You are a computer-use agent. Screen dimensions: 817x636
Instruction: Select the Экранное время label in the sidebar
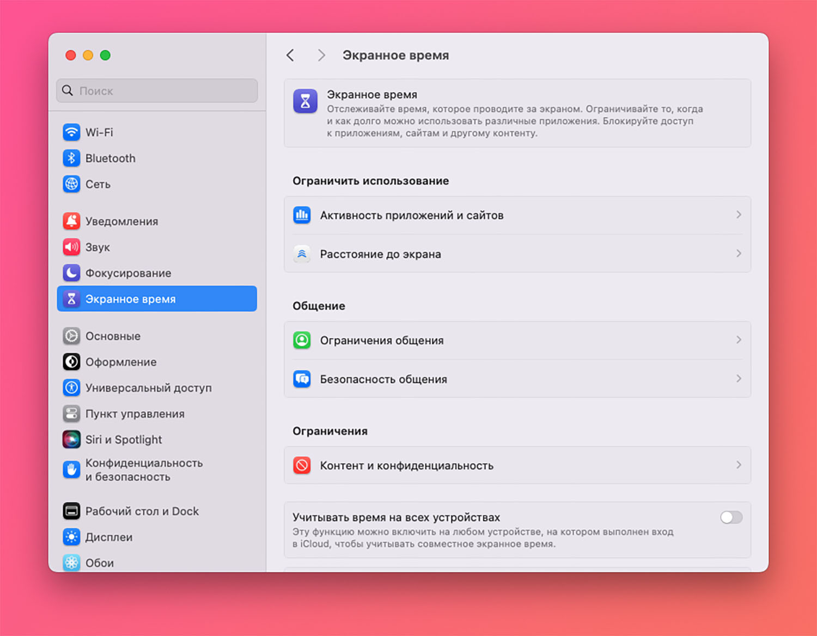[131, 299]
